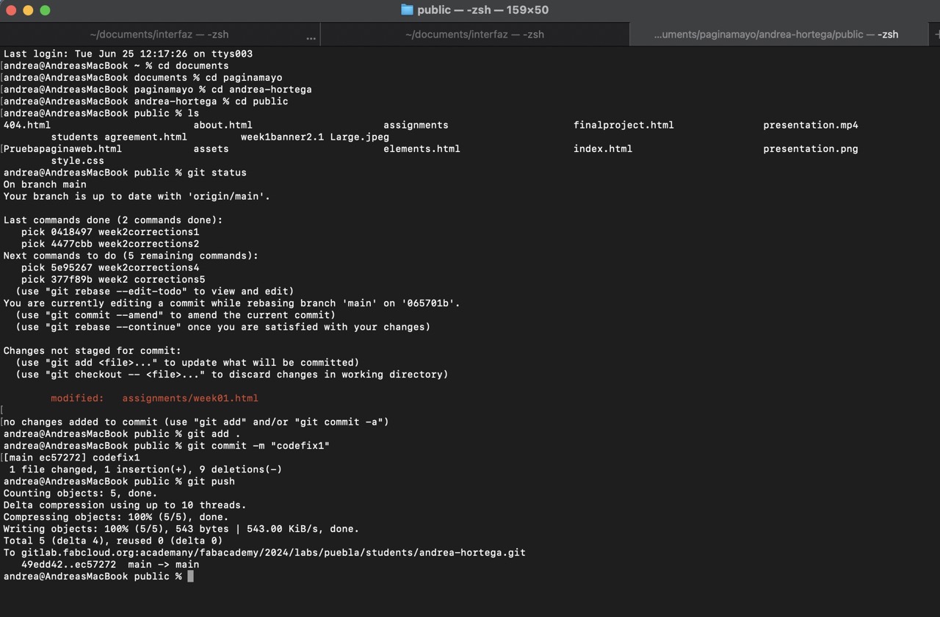Viewport: 940px width, 617px height.
Task: Click 'pick 0418497 week2corrections1' line
Action: (110, 231)
